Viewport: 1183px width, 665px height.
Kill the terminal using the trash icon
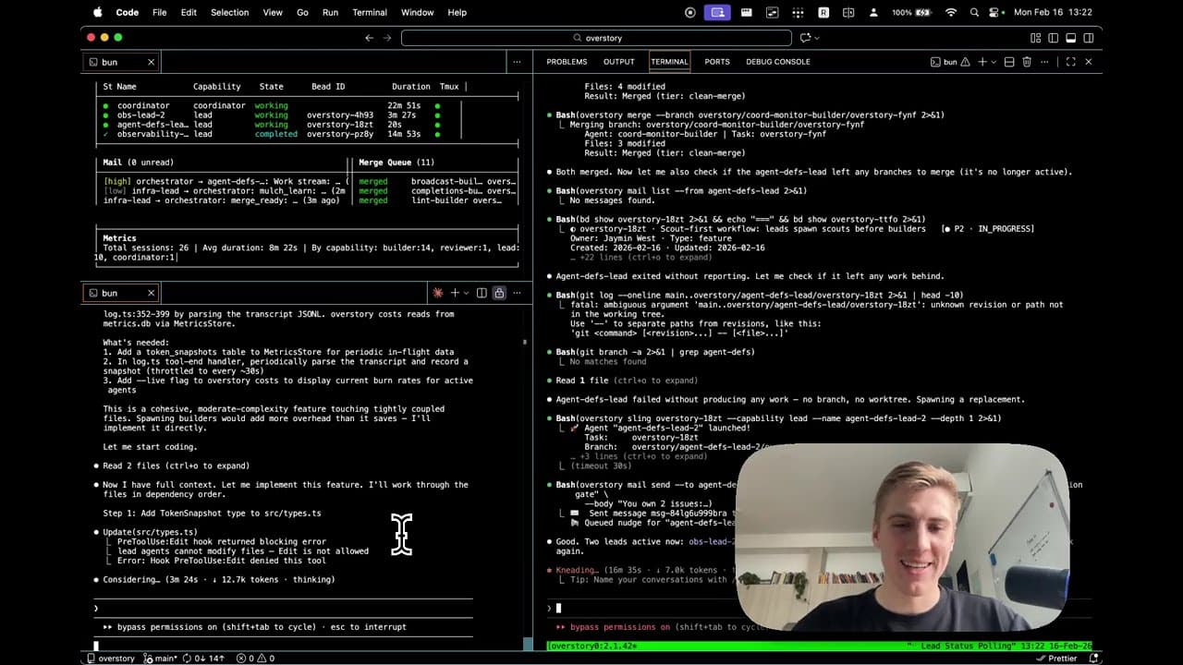pyautogui.click(x=1027, y=62)
